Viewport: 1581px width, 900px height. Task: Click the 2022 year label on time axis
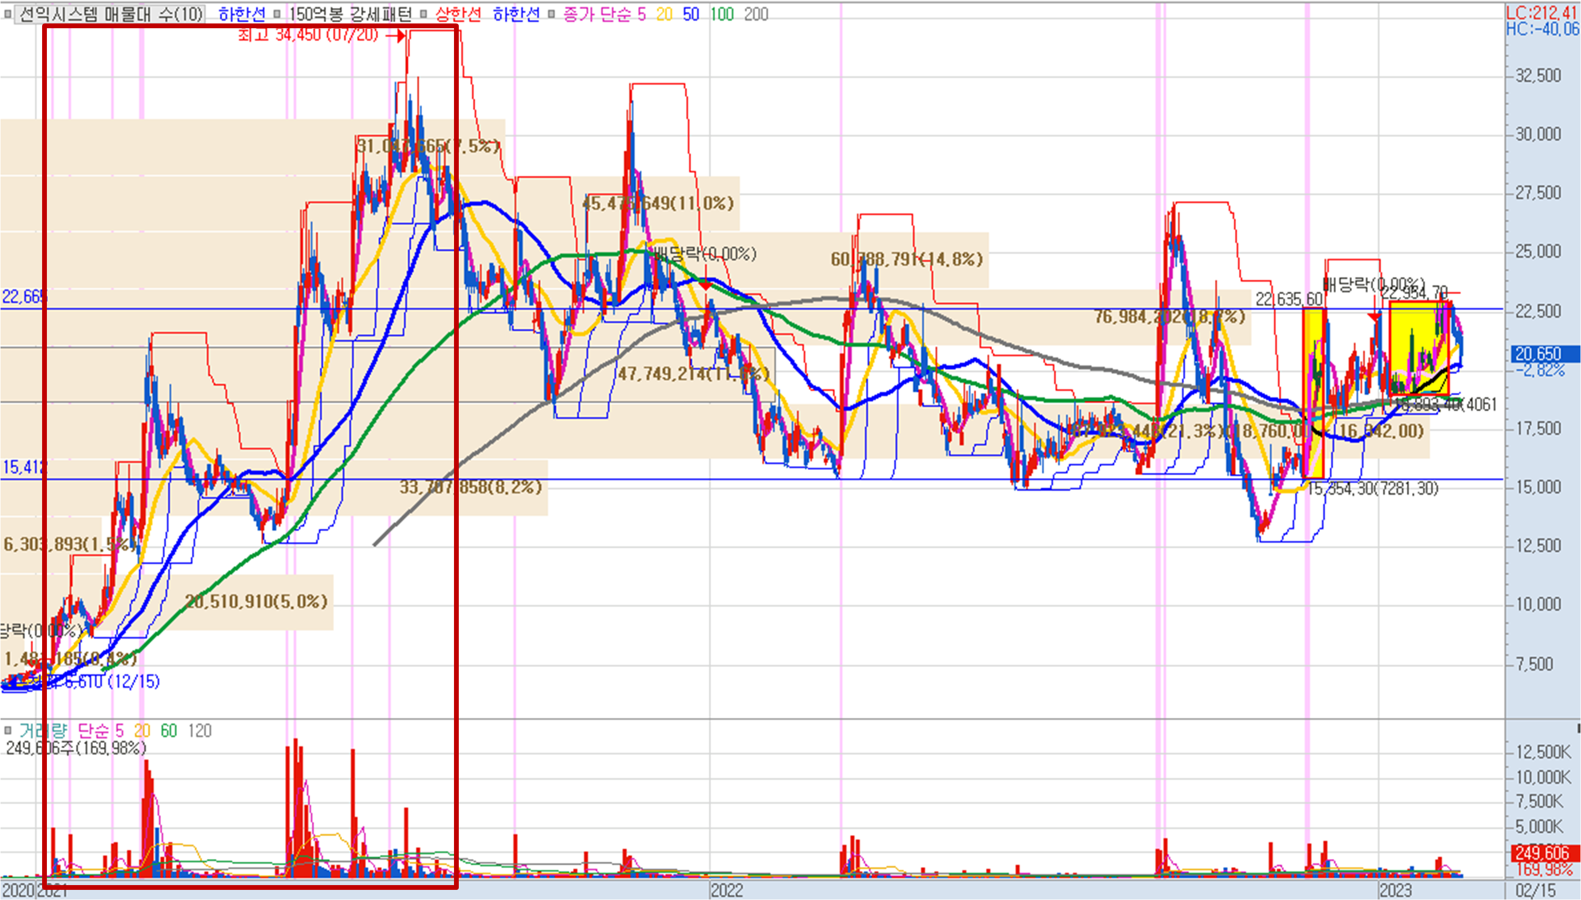[726, 890]
